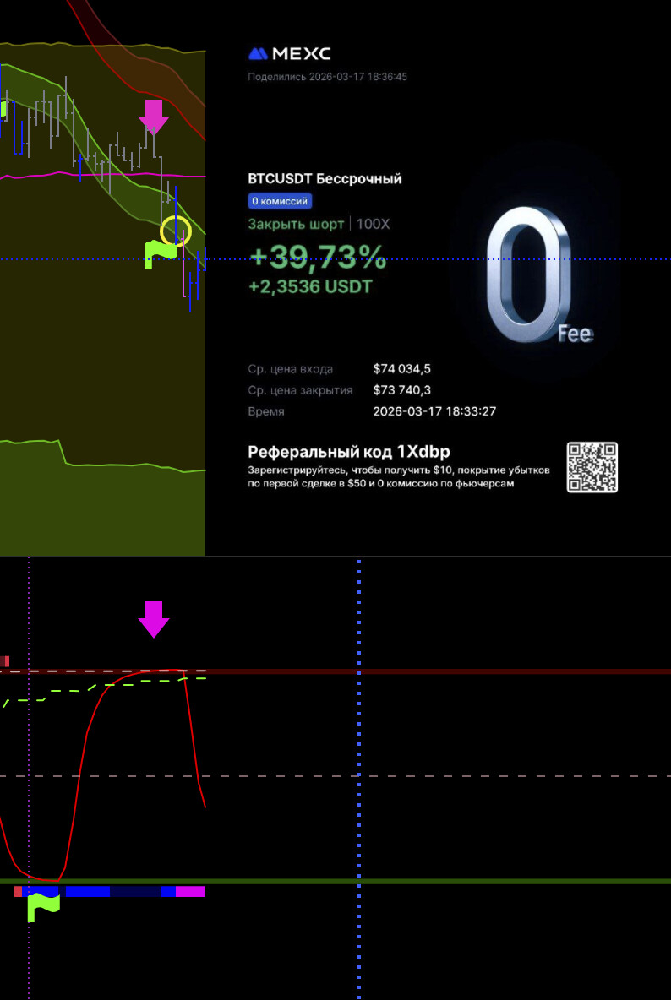Image resolution: width=671 pixels, height=1000 pixels.
Task: Click the +39,73% profit percentage
Action: coord(317,257)
